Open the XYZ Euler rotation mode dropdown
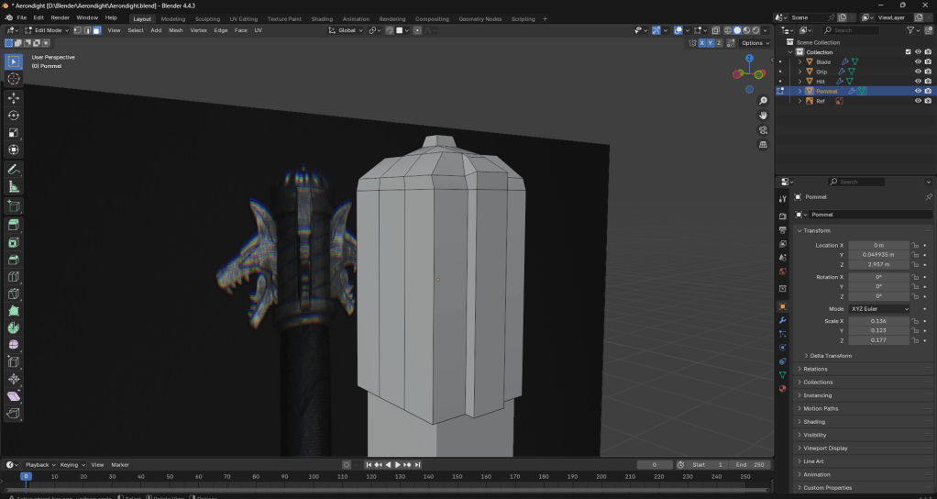The width and height of the screenshot is (937, 499). [880, 309]
